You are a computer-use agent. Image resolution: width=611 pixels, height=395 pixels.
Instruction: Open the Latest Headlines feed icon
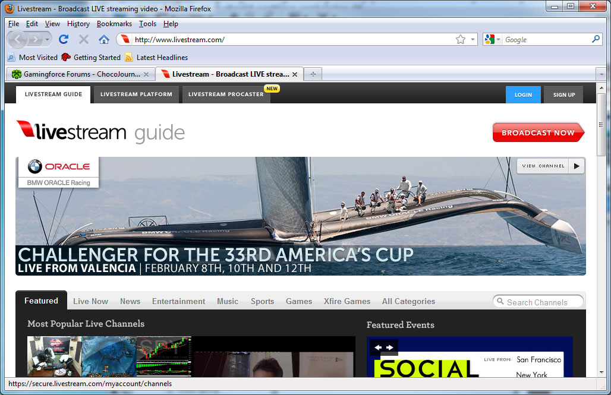pyautogui.click(x=128, y=58)
